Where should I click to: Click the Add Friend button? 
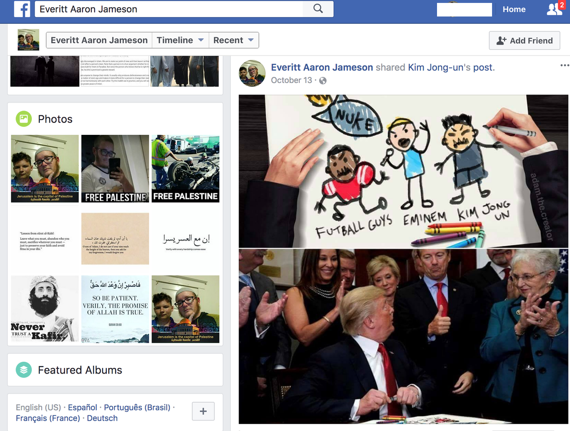(524, 40)
